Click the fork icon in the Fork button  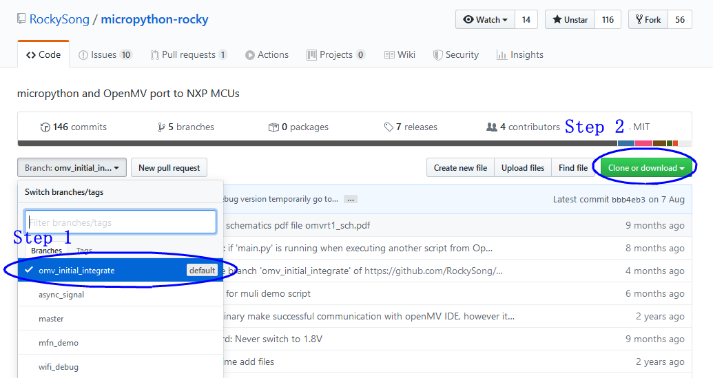tap(639, 19)
